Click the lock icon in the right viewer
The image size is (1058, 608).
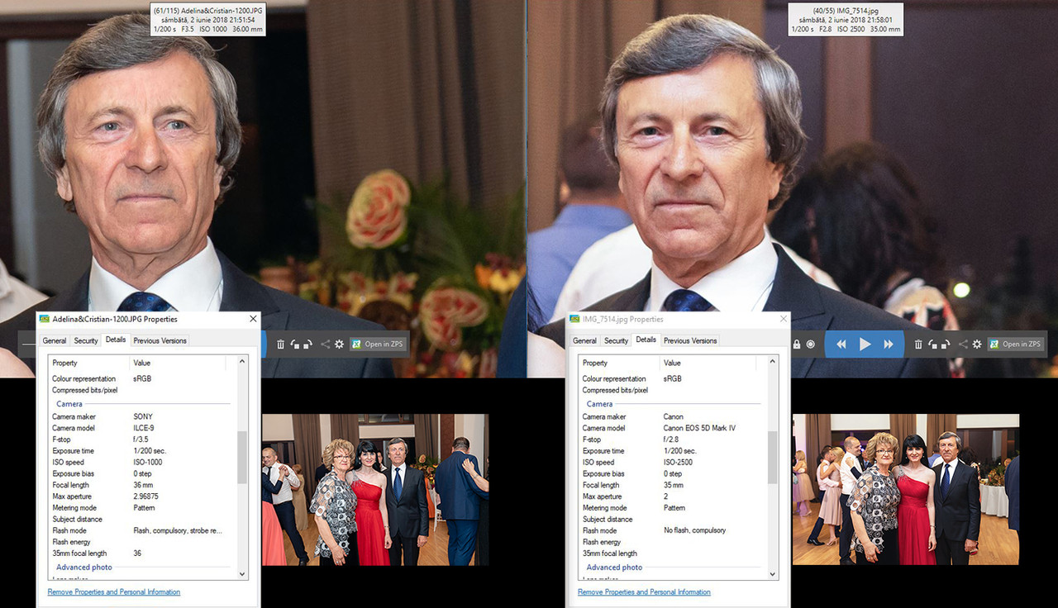pos(797,344)
